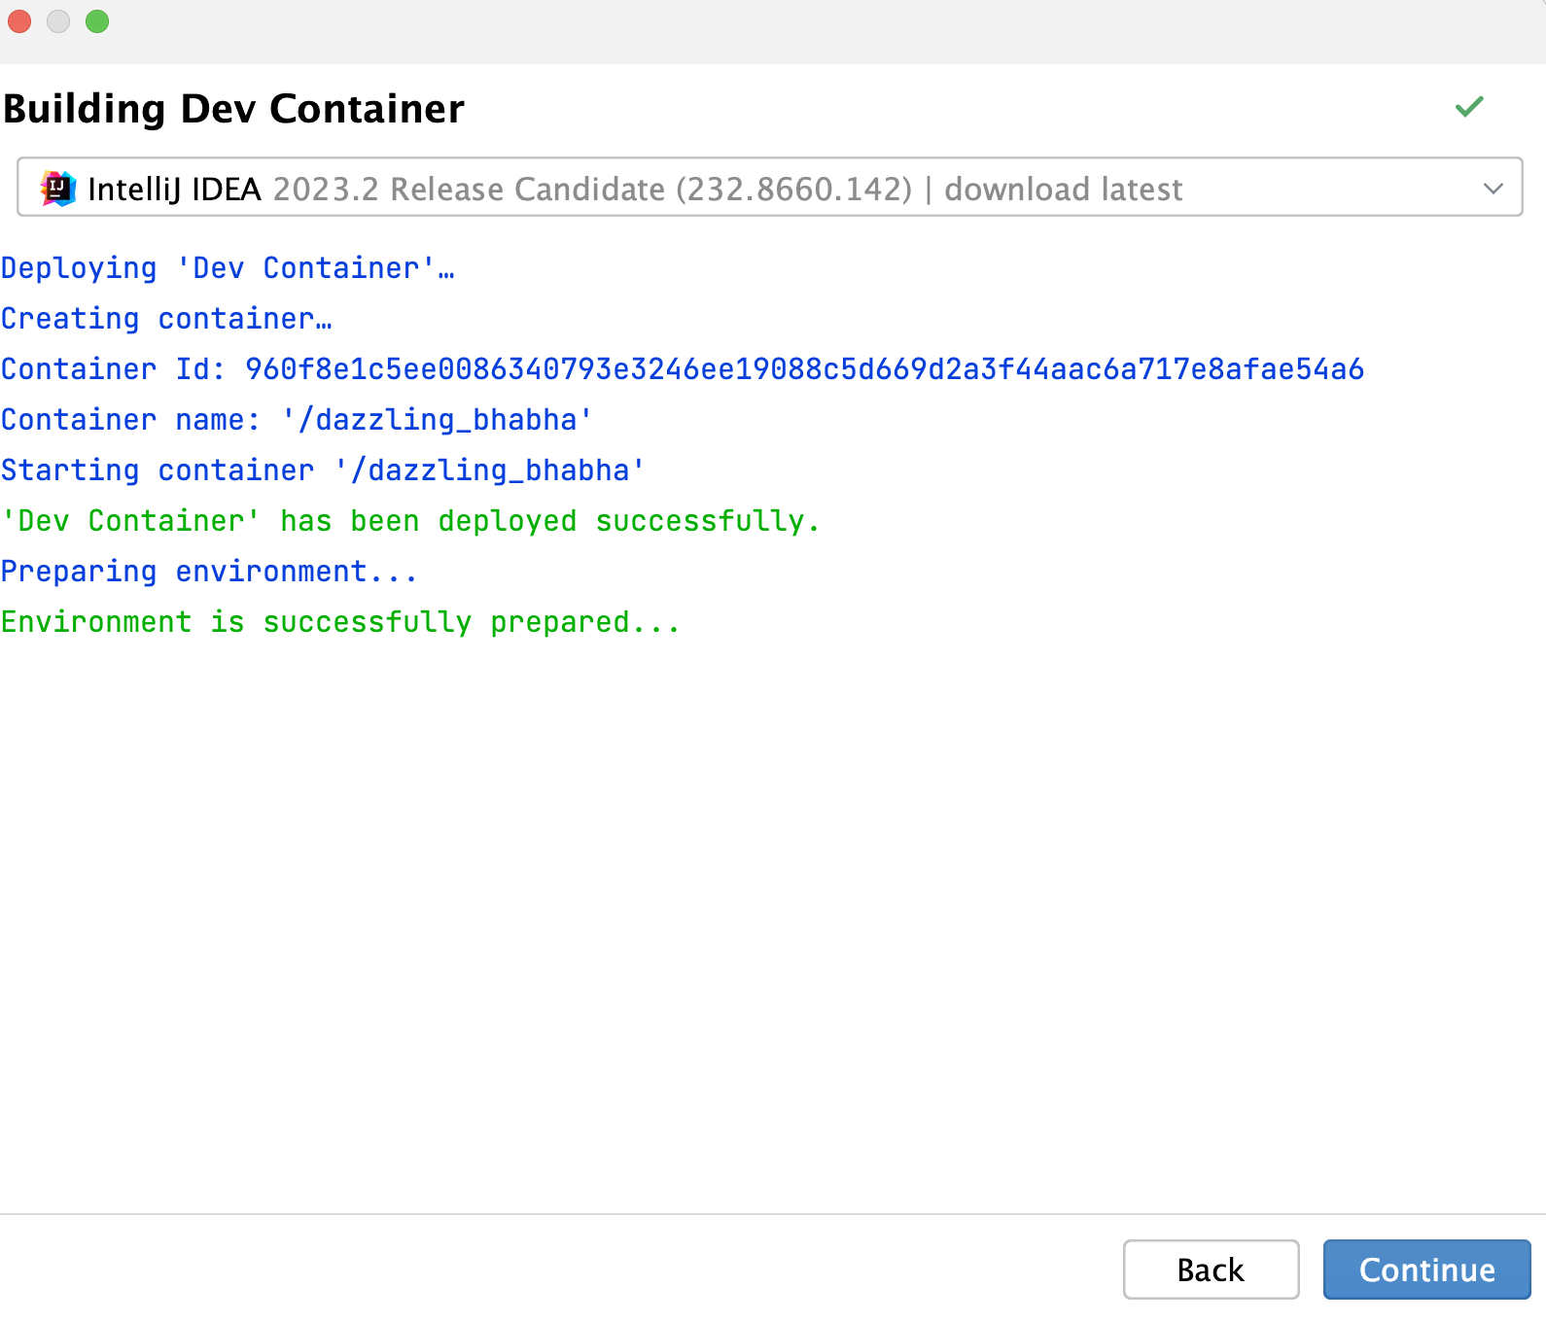Viewport: 1546px width, 1322px height.
Task: Click the 'Creating container…' log line
Action: (x=166, y=319)
